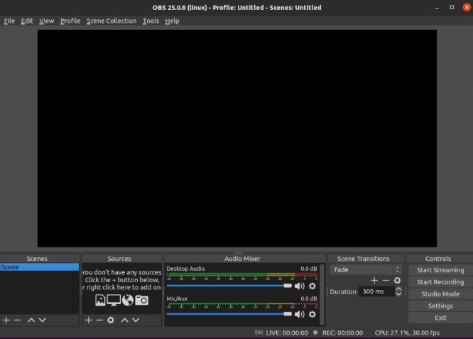This screenshot has height=339, width=473.
Task: Move source down in Sources panel
Action: [137, 321]
